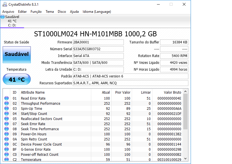Click the Padrão field ATA8-ACS
232x164 pixels.
click(131, 76)
